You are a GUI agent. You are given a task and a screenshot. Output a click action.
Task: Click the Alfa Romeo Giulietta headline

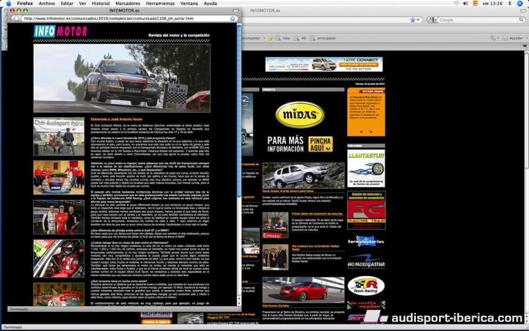(276, 306)
